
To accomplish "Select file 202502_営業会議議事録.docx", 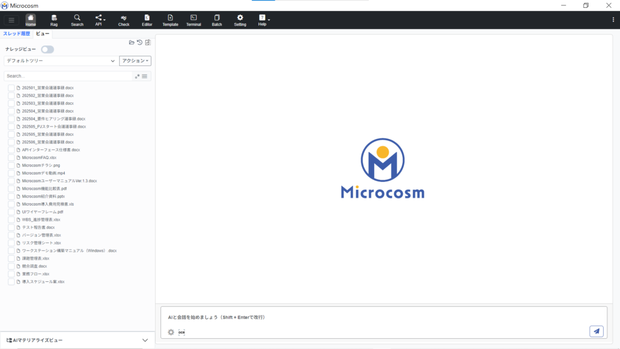I will click(48, 96).
